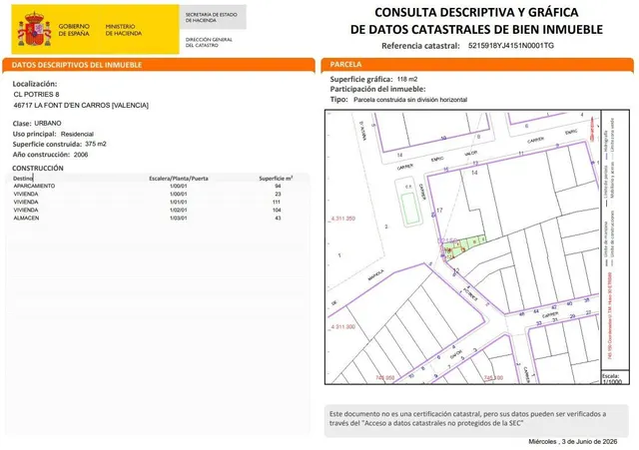
Task: Click the green rectangle plot near Carrer
Action: (x=410, y=209)
